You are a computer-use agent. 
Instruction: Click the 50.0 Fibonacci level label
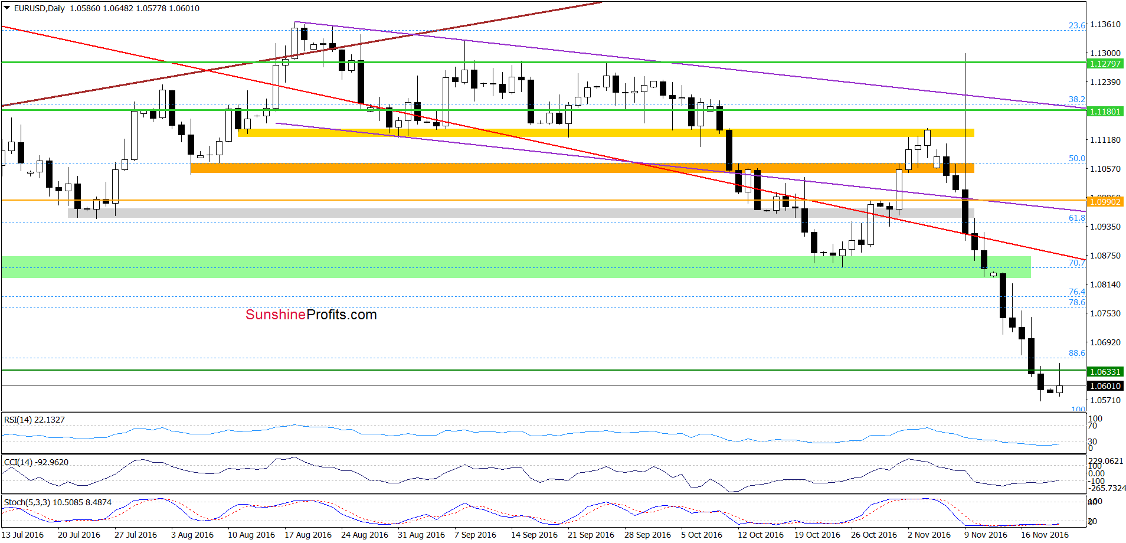point(1077,159)
